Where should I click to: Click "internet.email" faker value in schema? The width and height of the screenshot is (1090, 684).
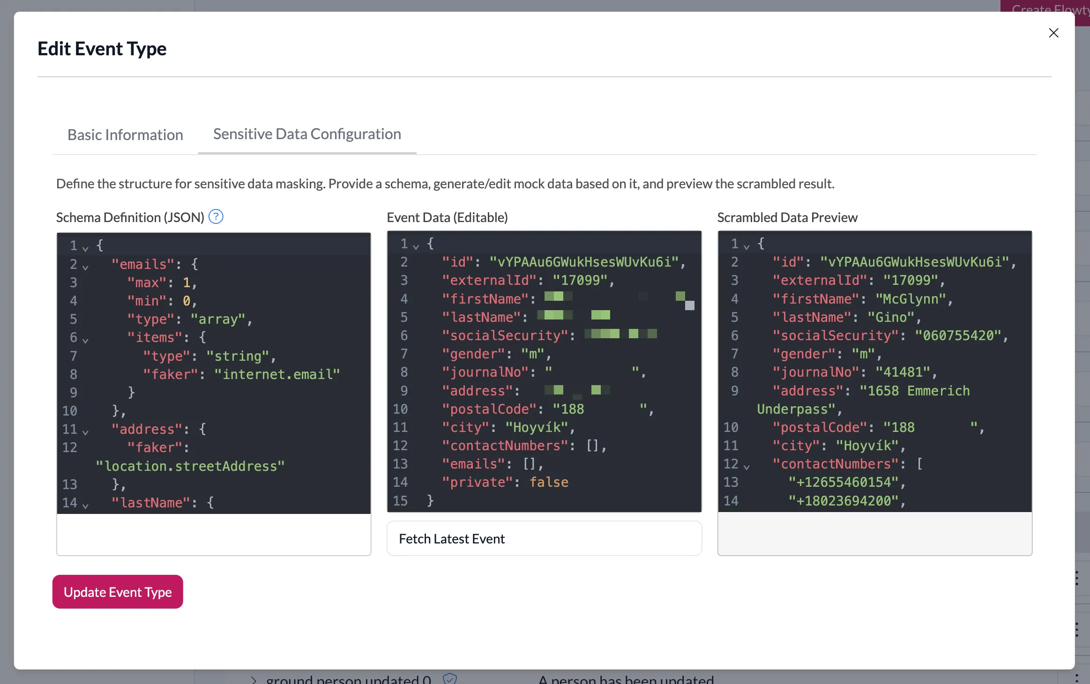[x=277, y=374]
